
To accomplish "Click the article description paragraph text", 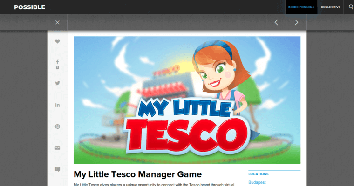I will tap(154, 184).
